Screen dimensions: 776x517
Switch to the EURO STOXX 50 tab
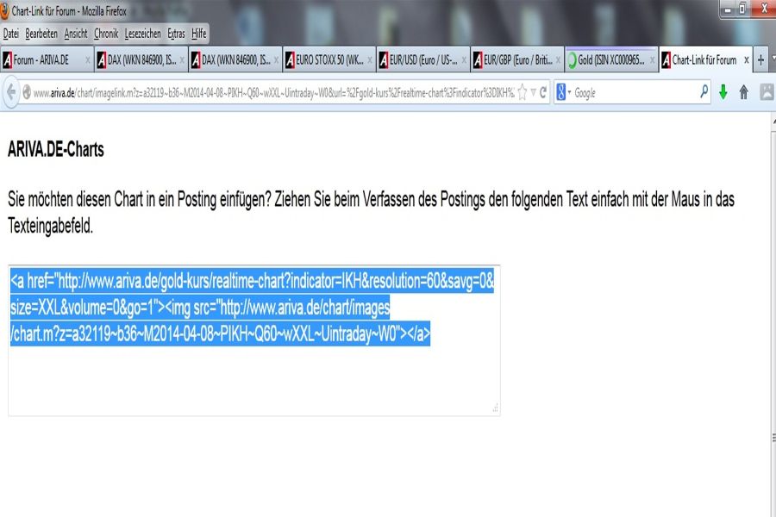(x=329, y=60)
